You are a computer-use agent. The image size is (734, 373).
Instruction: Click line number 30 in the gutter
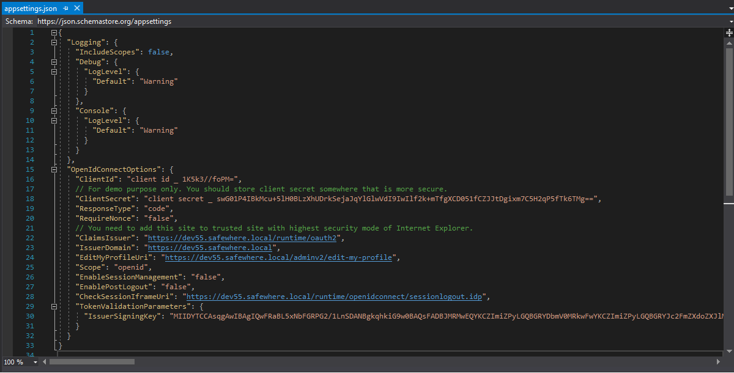(x=30, y=316)
